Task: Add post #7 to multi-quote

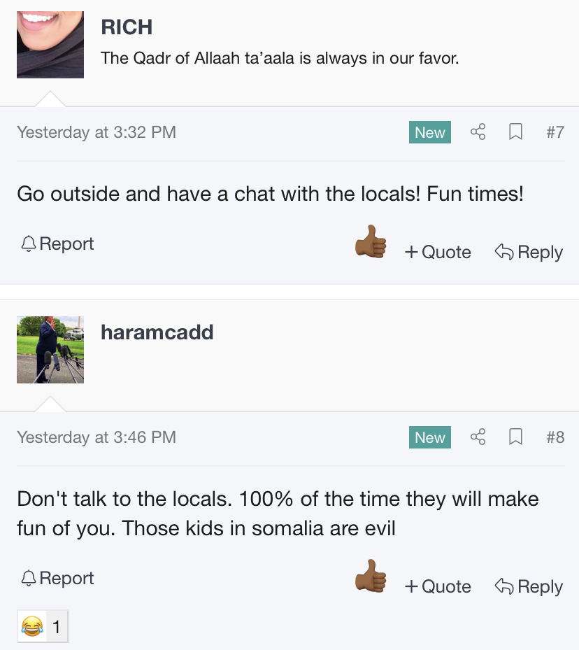Action: coord(438,252)
